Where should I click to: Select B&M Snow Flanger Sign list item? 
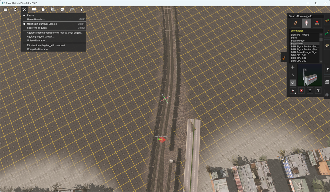pyautogui.click(x=305, y=52)
